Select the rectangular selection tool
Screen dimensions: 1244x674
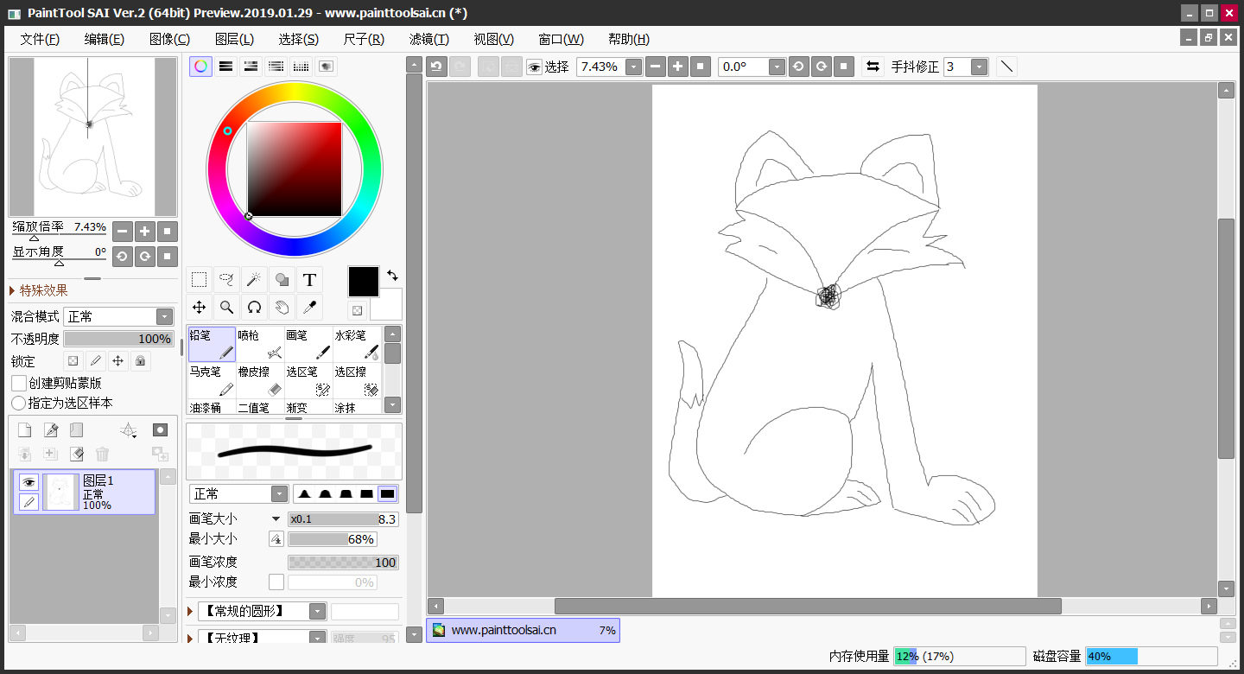point(199,280)
